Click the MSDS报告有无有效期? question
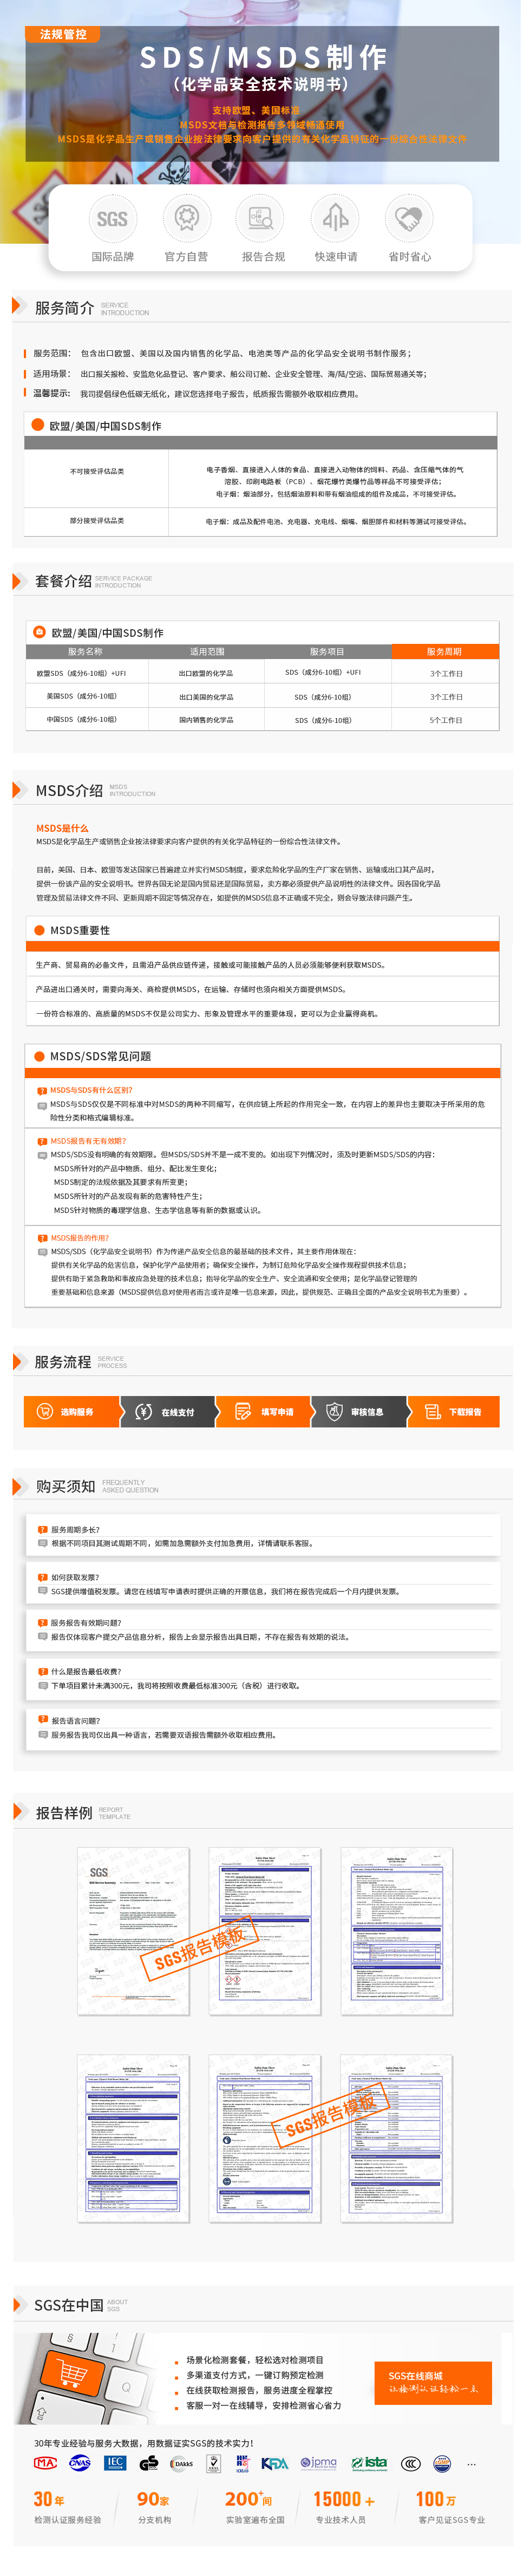The height and width of the screenshot is (2576, 524). click(88, 1140)
